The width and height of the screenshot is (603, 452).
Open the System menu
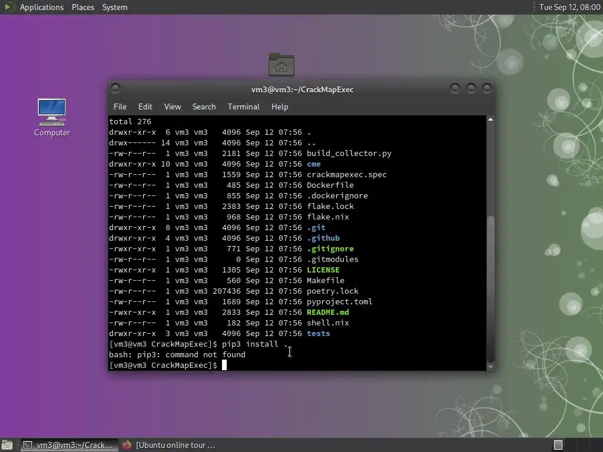click(115, 7)
